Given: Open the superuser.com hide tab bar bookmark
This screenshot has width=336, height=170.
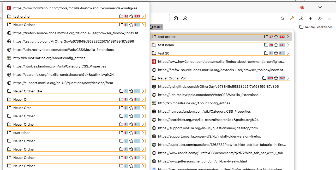Looking at the screenshot, I should point(222,145).
